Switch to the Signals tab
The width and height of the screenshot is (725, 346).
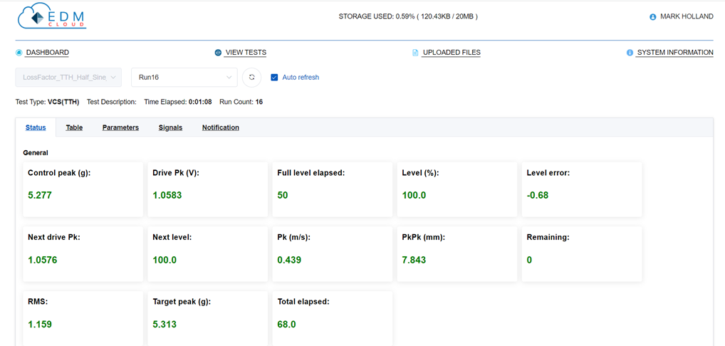(170, 127)
